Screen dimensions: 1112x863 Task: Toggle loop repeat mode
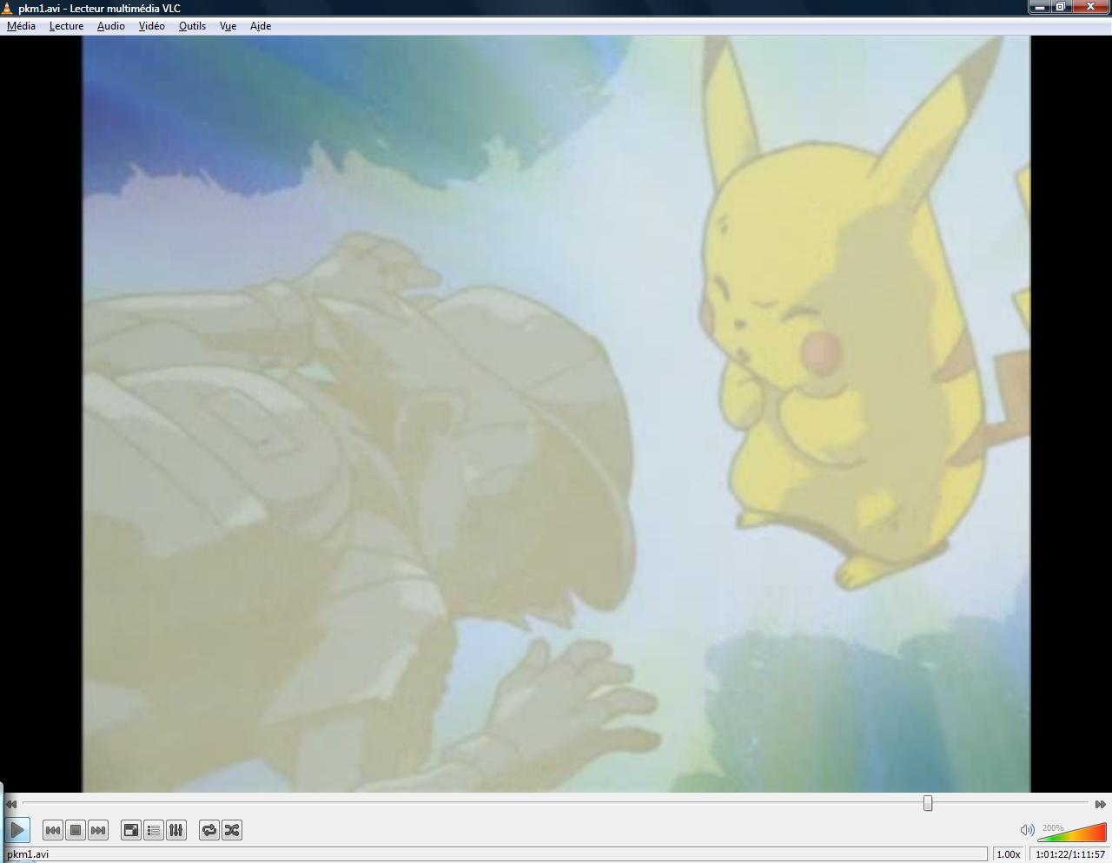tap(209, 830)
